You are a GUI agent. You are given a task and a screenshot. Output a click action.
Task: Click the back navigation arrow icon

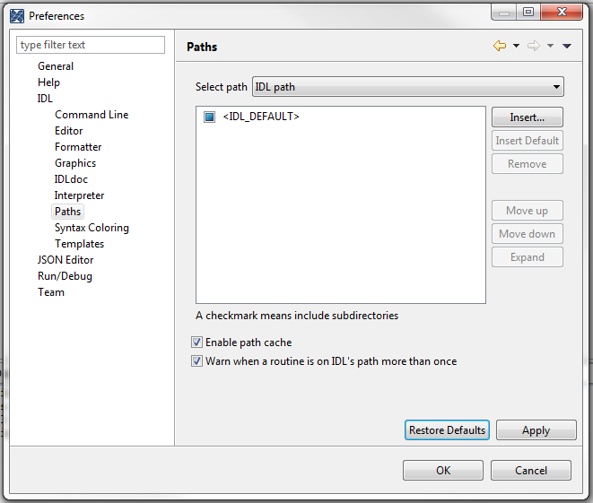coord(500,46)
